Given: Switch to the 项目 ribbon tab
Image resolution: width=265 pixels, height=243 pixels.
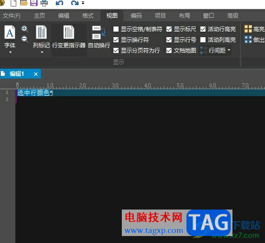Looking at the screenshot, I should point(160,16).
